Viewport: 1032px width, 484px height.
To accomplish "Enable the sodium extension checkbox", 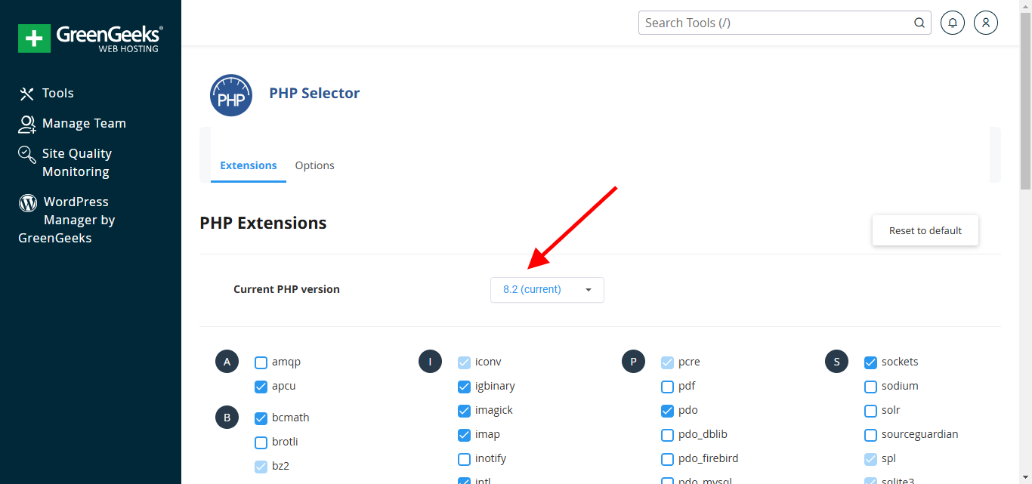I will point(870,387).
